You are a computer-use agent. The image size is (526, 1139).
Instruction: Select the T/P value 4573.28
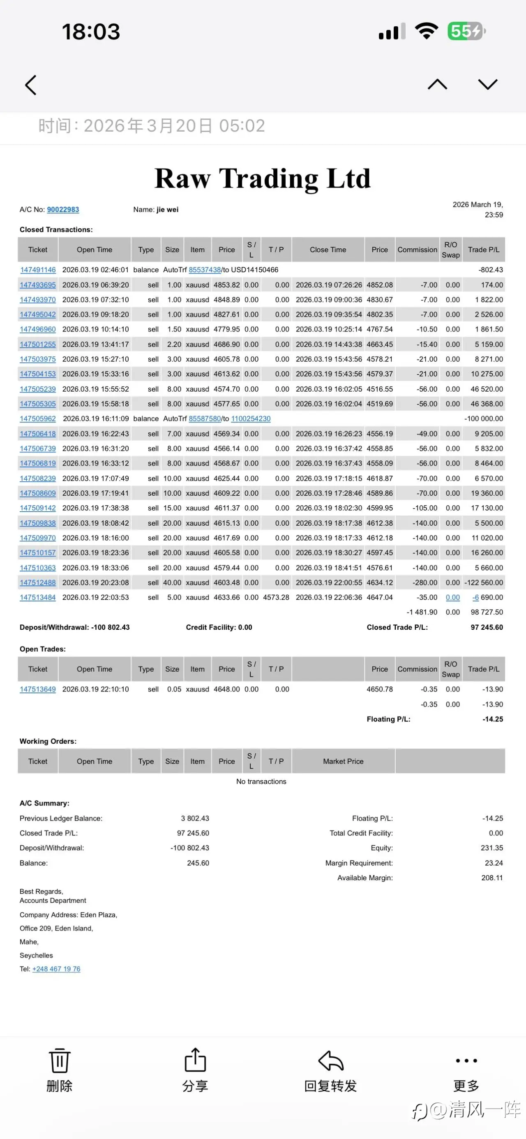pyautogui.click(x=276, y=597)
